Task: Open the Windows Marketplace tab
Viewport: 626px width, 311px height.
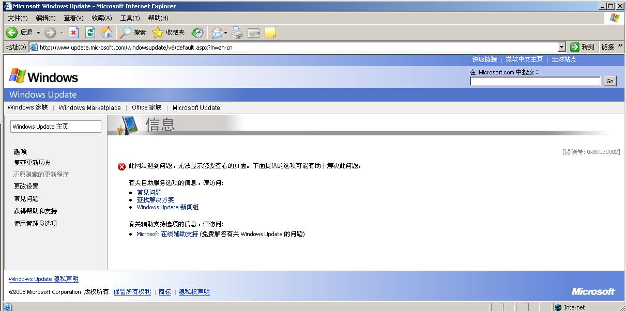Action: click(89, 107)
